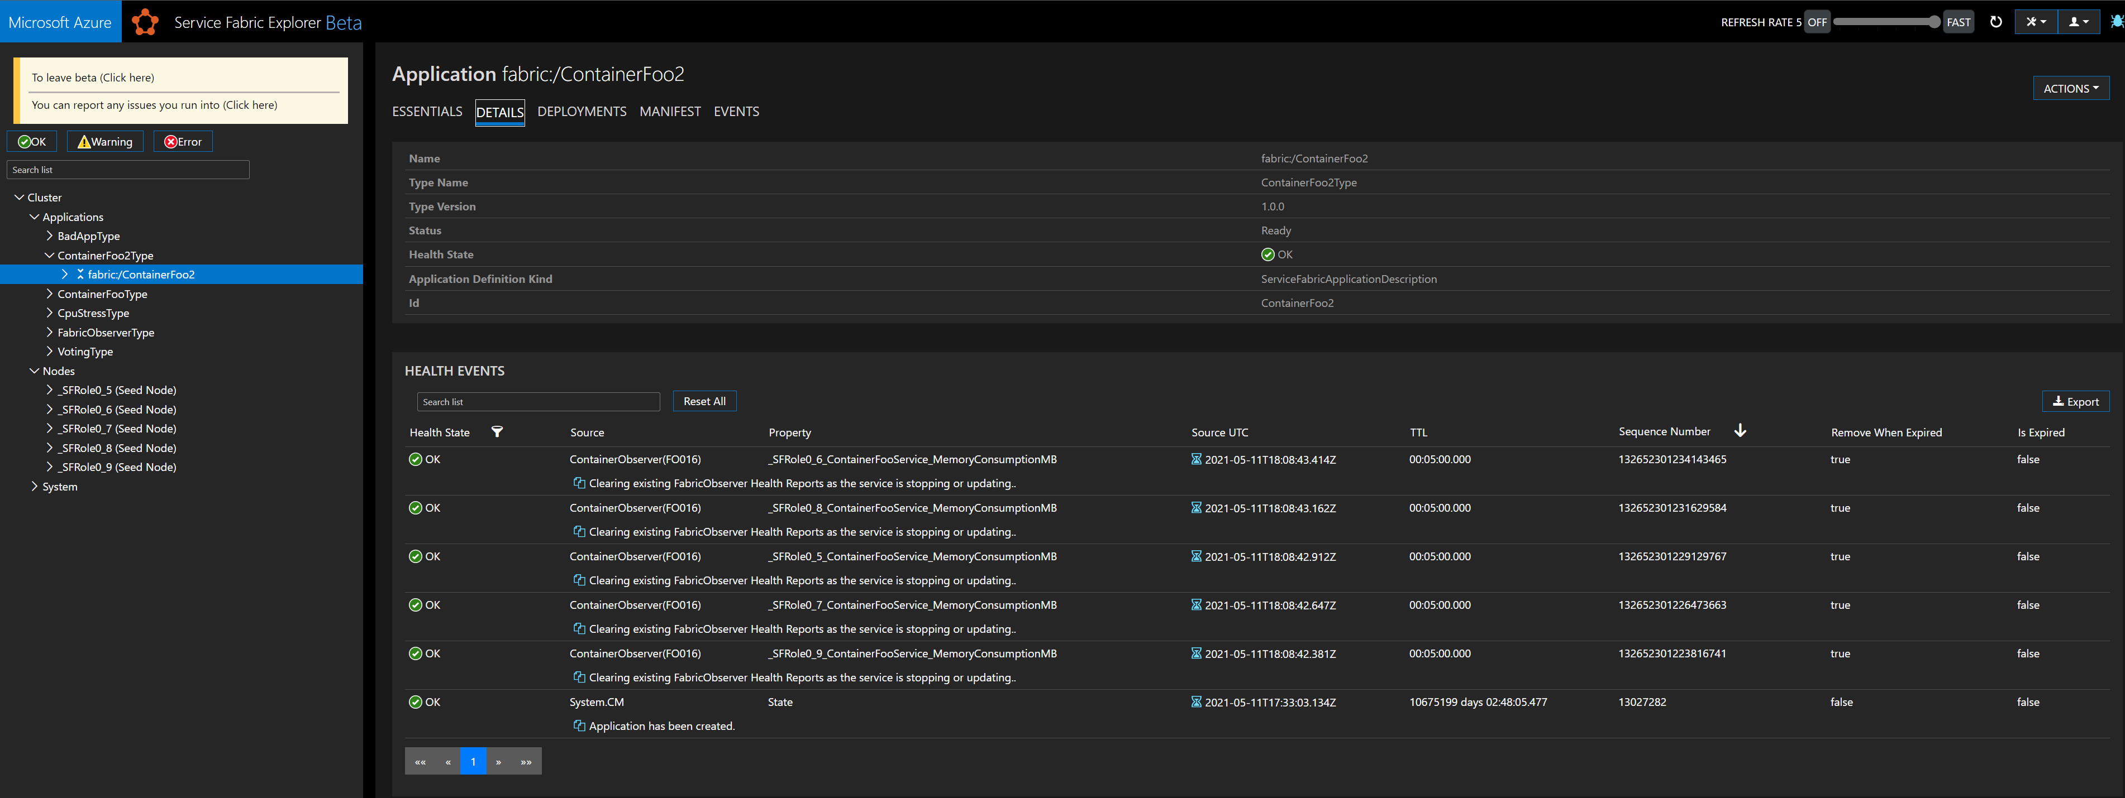Switch to the DEPLOYMENTS tab
The image size is (2125, 798).
pyautogui.click(x=582, y=111)
